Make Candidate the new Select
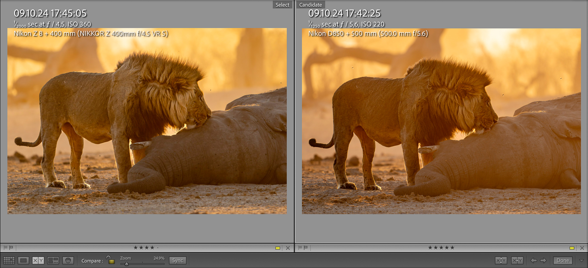Viewport: 588px width, 268px height. (517, 261)
